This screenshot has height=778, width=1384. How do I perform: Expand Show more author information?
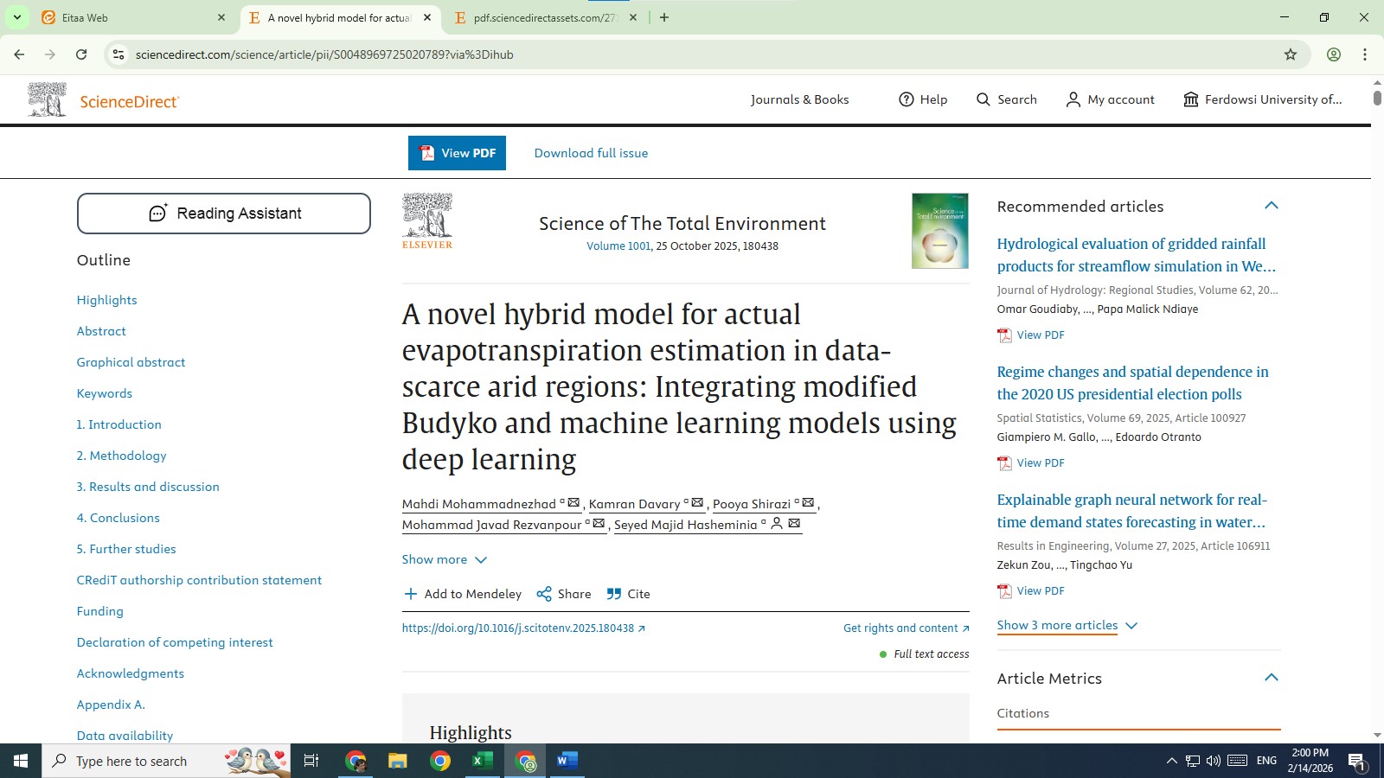pos(444,559)
